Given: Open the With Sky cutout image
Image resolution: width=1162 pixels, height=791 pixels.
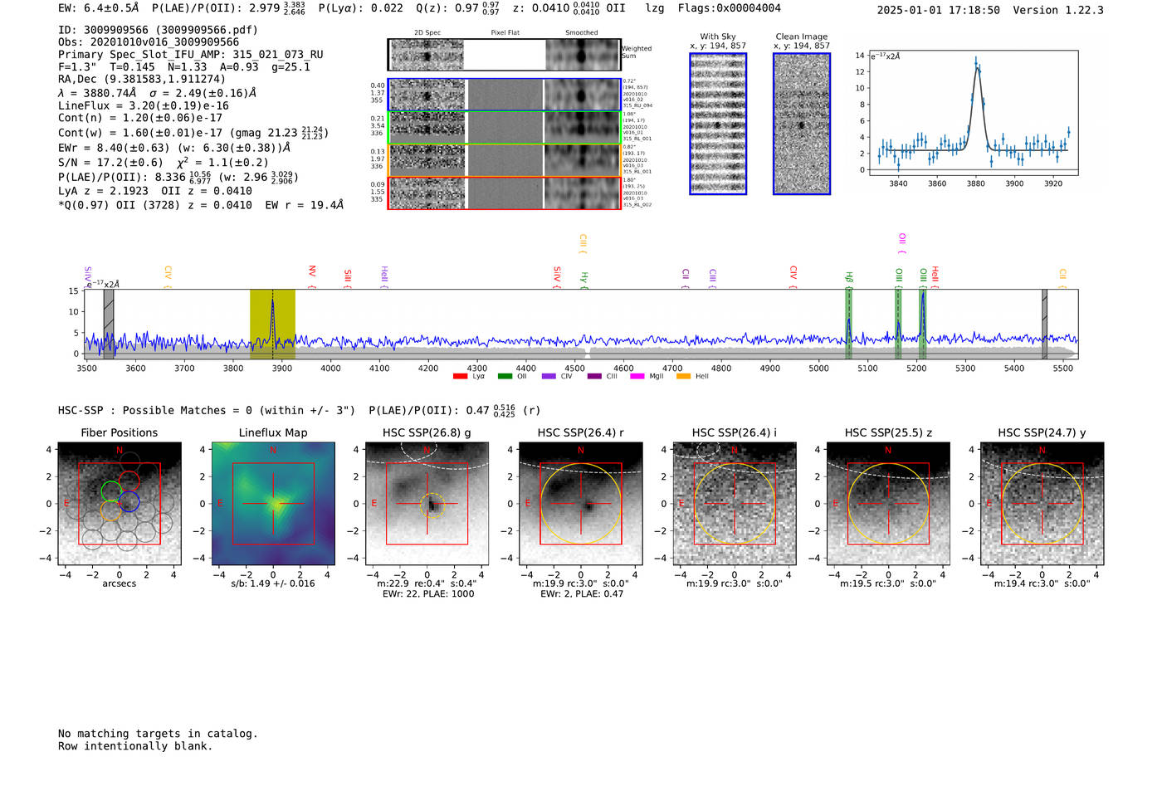Looking at the screenshot, I should point(718,125).
